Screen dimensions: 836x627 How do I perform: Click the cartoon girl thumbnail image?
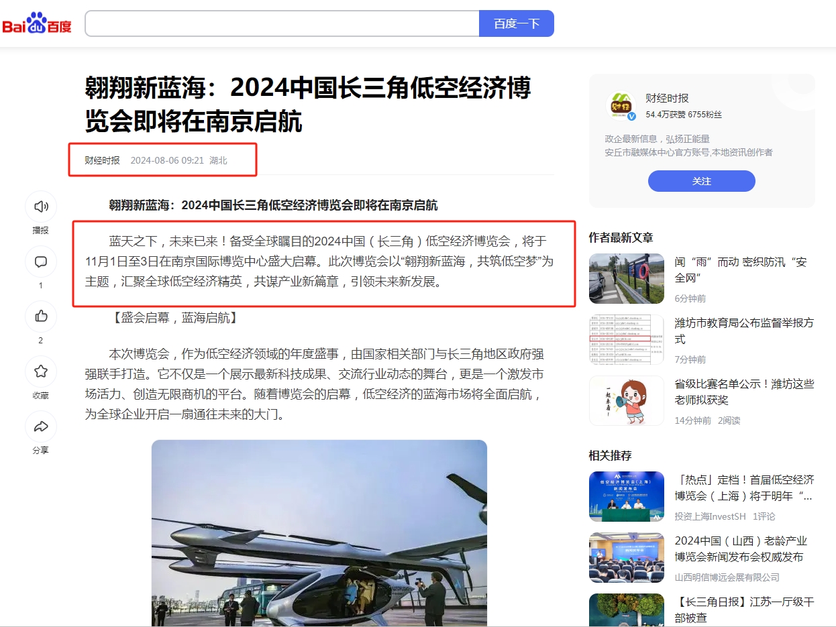[627, 400]
